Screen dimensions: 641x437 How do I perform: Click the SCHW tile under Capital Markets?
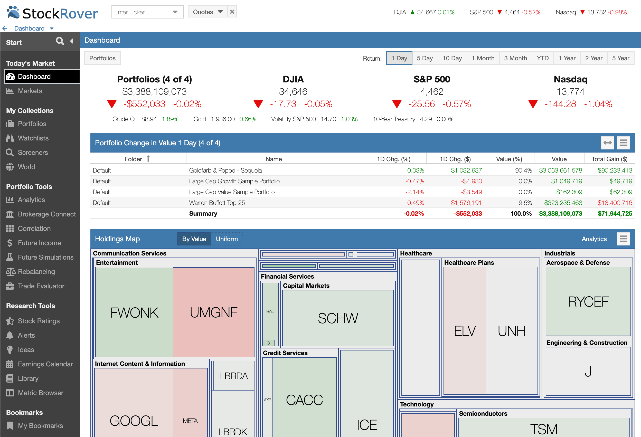338,318
